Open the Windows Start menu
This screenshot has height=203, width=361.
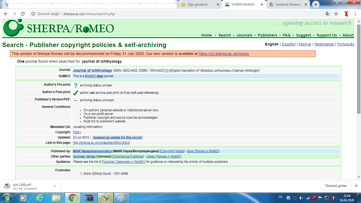7,197
